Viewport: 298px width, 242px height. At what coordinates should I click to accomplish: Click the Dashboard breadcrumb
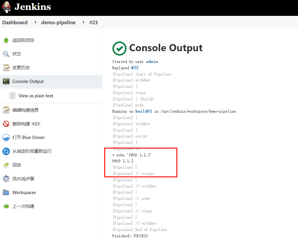(x=15, y=22)
